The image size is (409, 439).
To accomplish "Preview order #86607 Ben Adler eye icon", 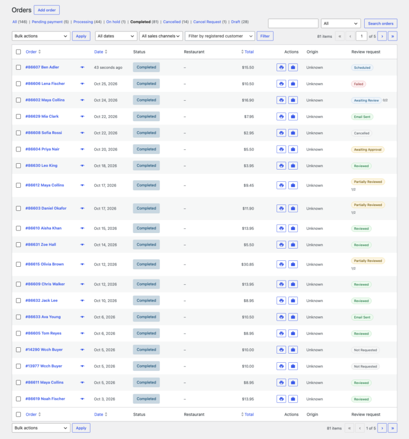I will coord(82,67).
